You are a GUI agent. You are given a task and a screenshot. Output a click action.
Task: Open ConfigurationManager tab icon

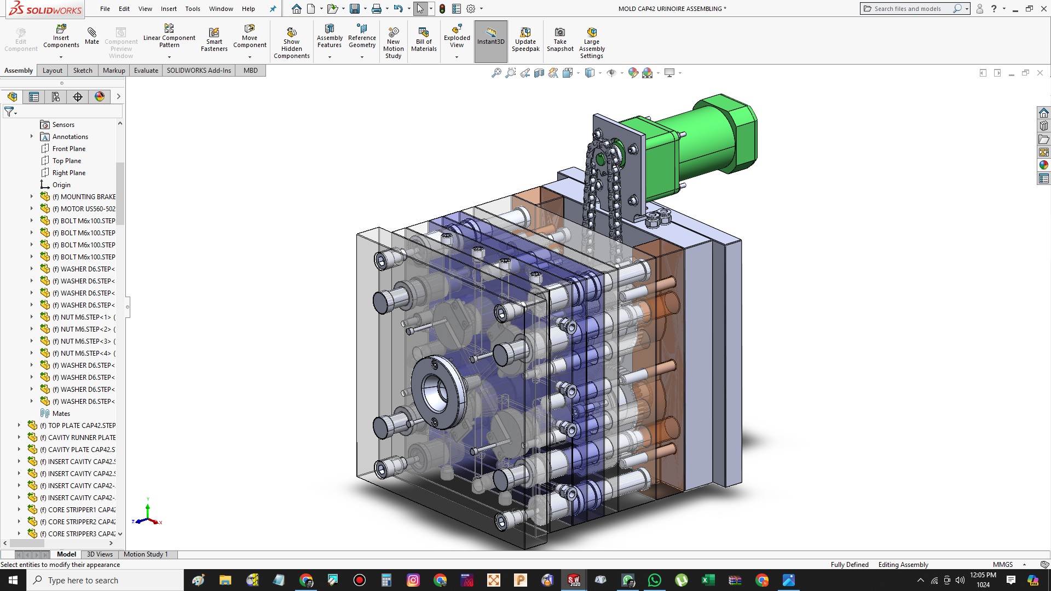[x=56, y=97]
